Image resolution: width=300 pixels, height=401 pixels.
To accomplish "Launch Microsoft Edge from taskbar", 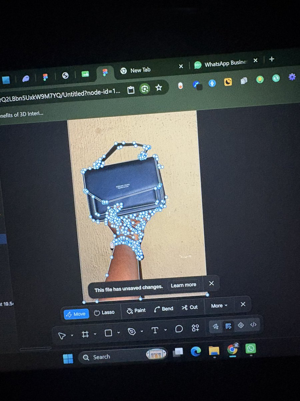I will point(196,351).
